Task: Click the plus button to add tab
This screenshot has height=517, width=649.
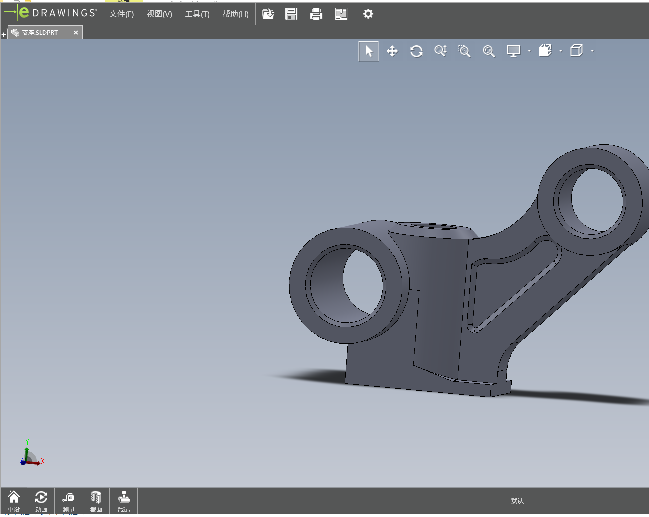Action: [4, 34]
